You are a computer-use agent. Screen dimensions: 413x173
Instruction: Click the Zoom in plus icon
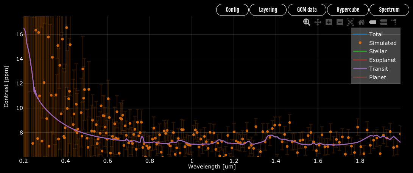click(329, 22)
